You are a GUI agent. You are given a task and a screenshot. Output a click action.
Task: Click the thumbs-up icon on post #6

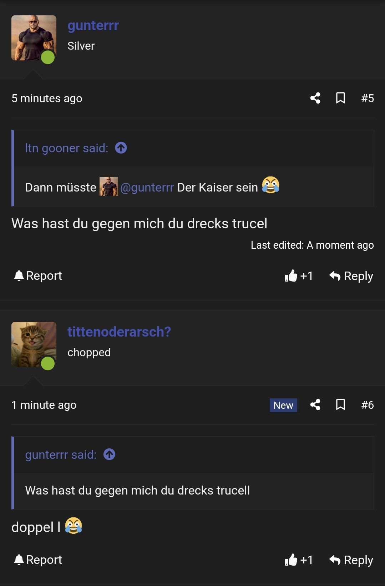point(292,560)
